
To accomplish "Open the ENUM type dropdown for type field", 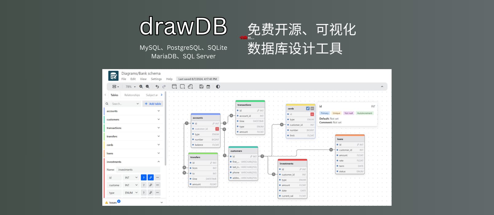I will pyautogui.click(x=131, y=193).
